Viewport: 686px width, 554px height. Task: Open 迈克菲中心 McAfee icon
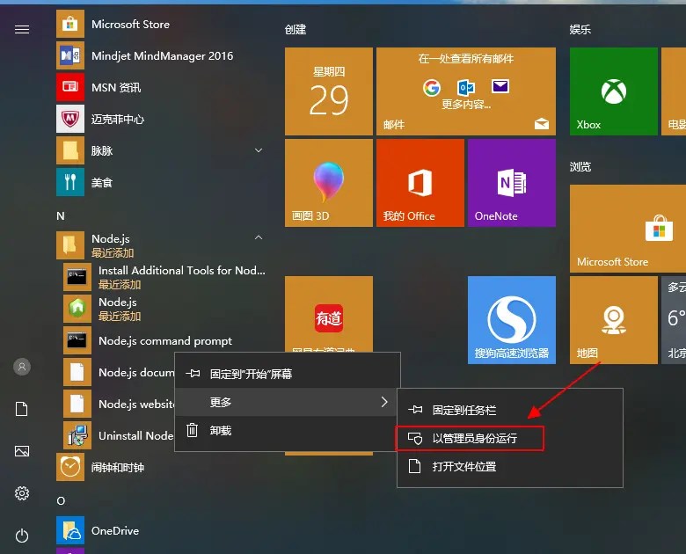pyautogui.click(x=70, y=119)
